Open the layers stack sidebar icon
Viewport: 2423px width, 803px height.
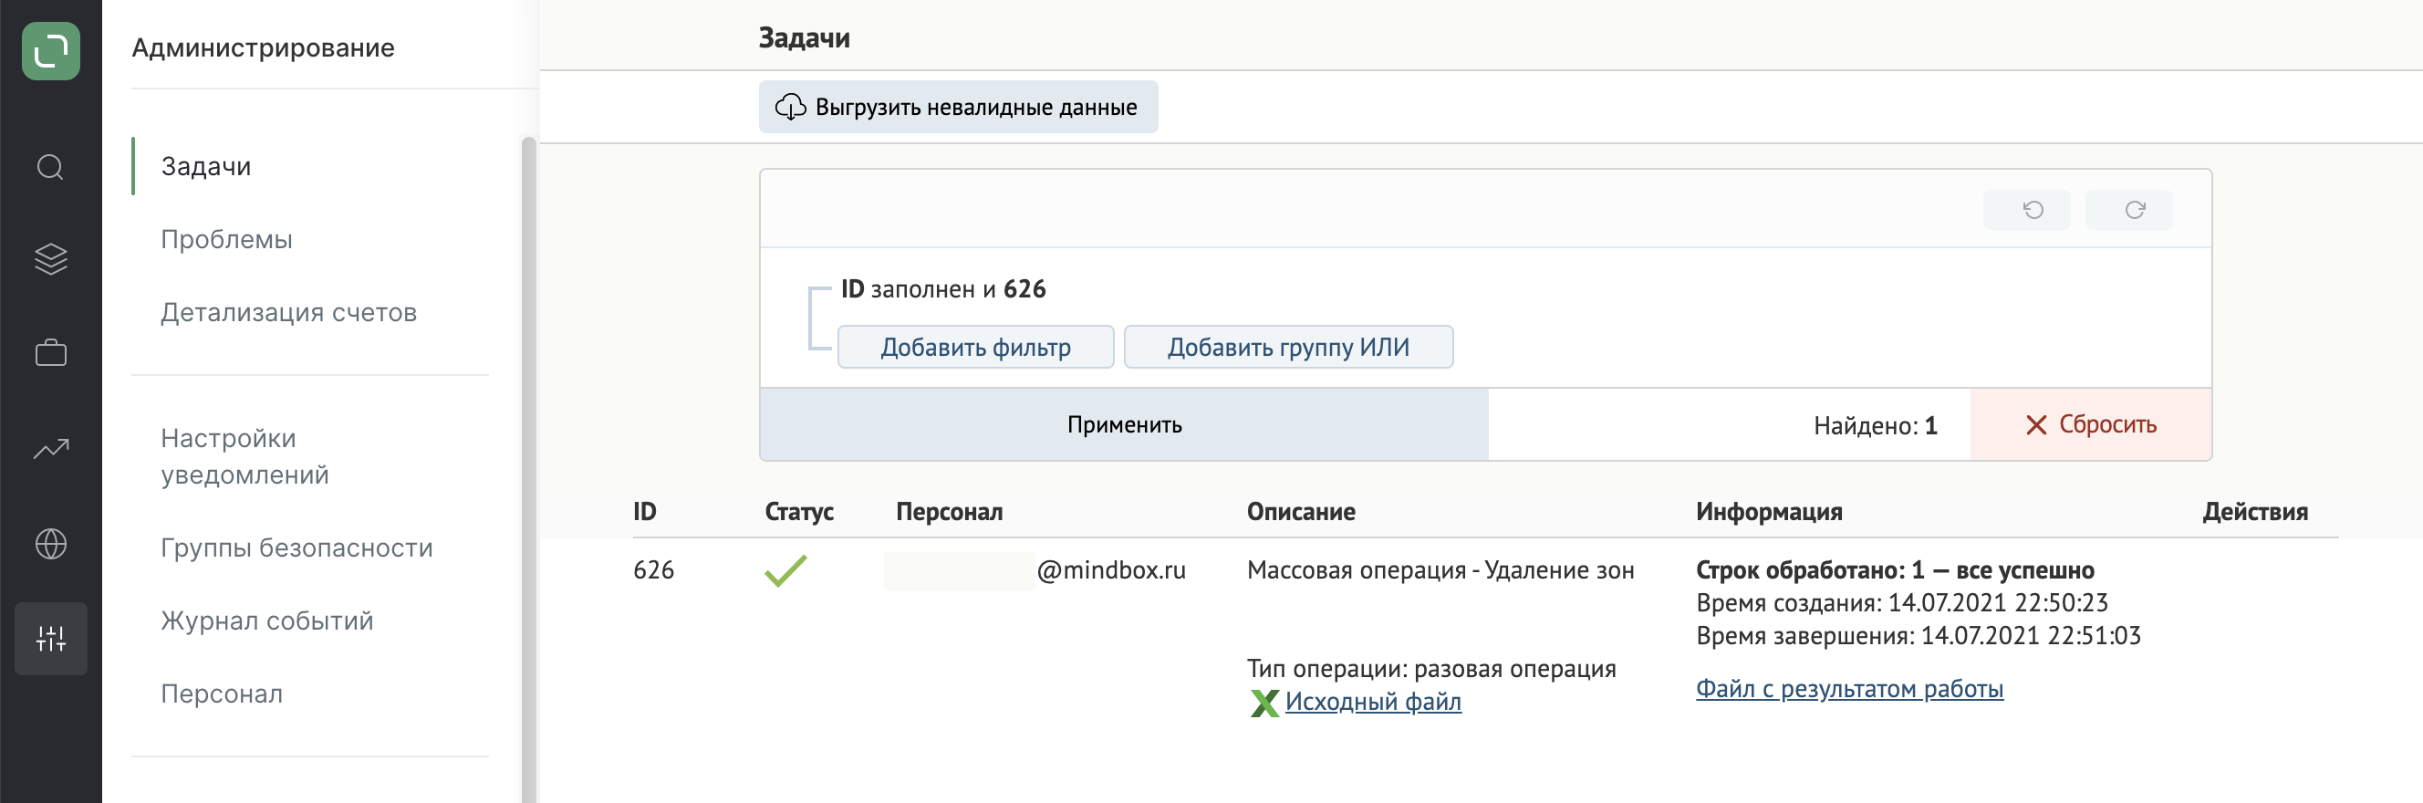(51, 259)
